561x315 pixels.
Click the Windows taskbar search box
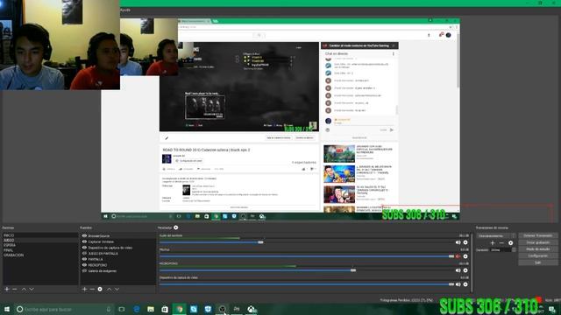[x=64, y=309]
